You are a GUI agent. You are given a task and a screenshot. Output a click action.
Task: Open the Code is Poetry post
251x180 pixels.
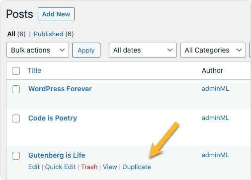[x=53, y=118]
